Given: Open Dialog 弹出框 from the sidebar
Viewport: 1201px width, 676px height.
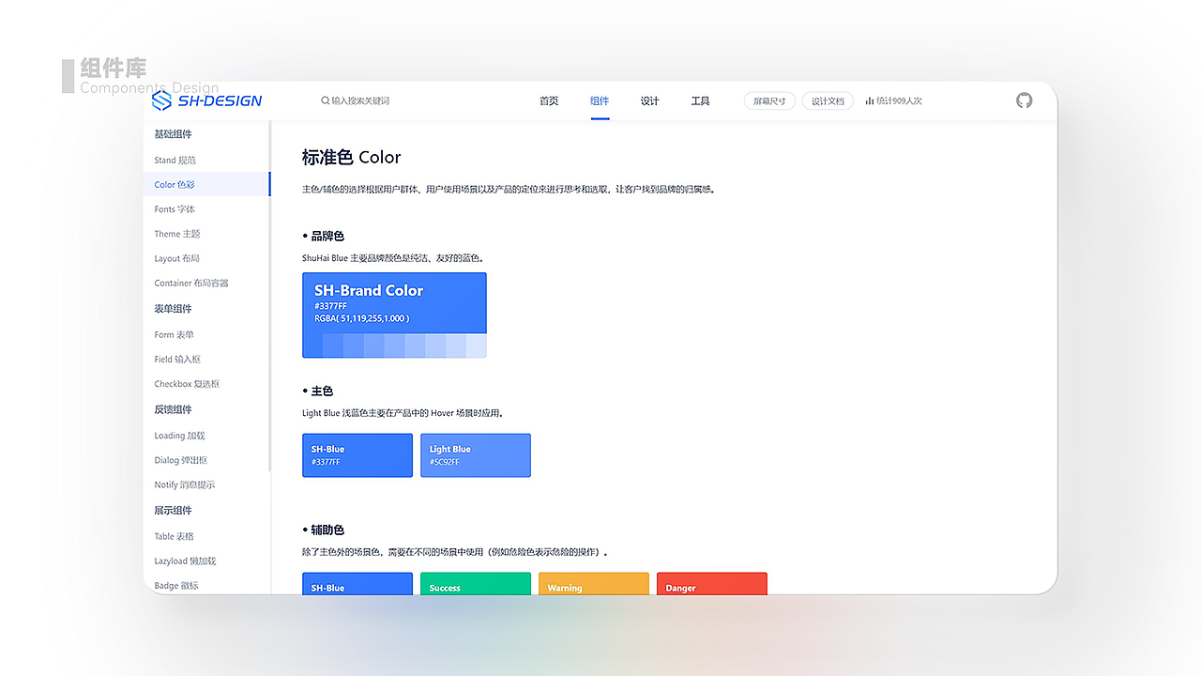Looking at the screenshot, I should 180,459.
